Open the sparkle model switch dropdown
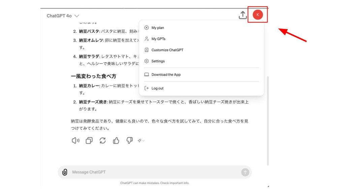345x194 pixels. [141, 141]
